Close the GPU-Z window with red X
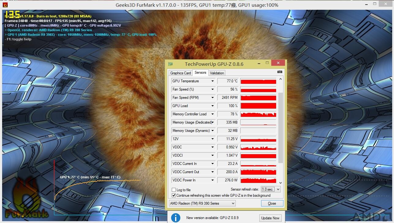The image size is (394, 223). [278, 63]
